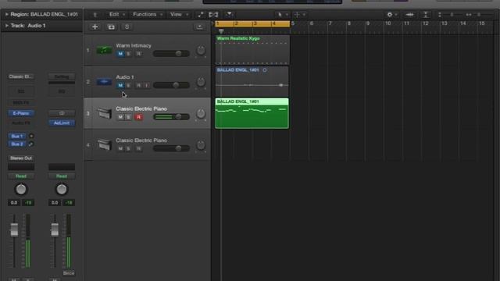Expand the Track Audio 1 inspector triangle

6,26
